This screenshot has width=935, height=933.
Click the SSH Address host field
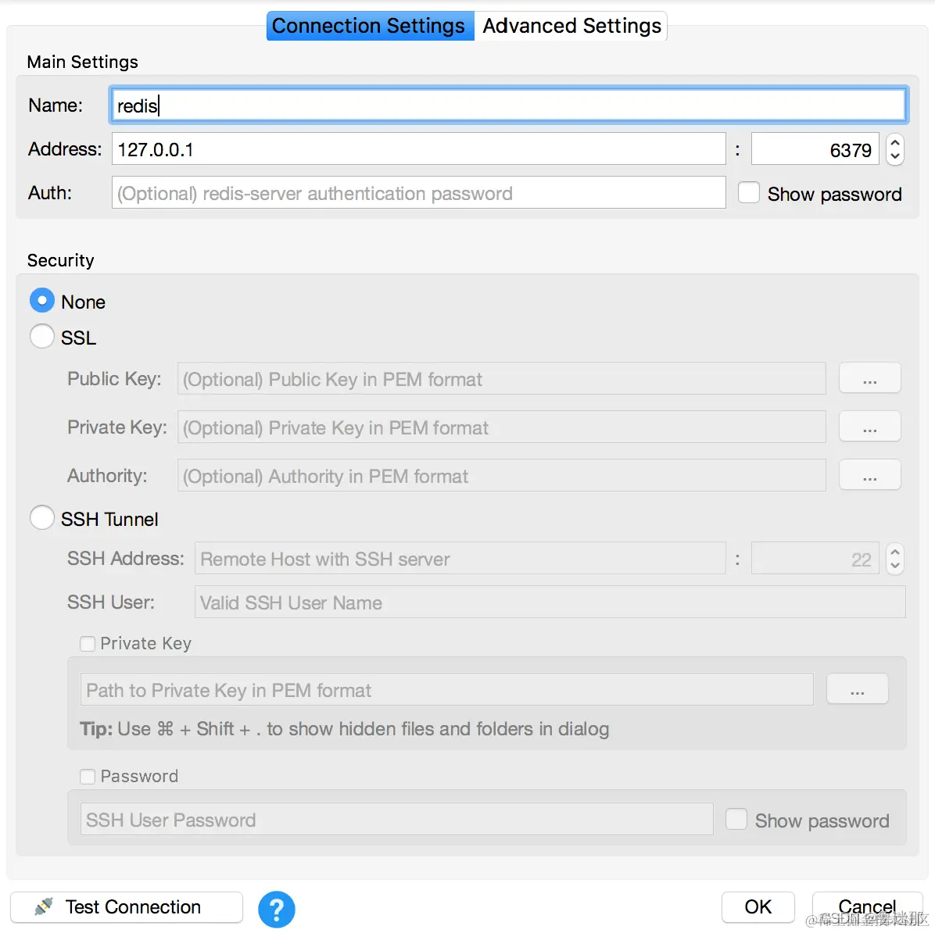click(460, 558)
